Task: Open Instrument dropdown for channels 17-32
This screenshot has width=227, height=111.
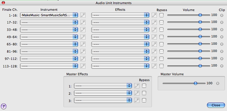Action: (x=49, y=22)
